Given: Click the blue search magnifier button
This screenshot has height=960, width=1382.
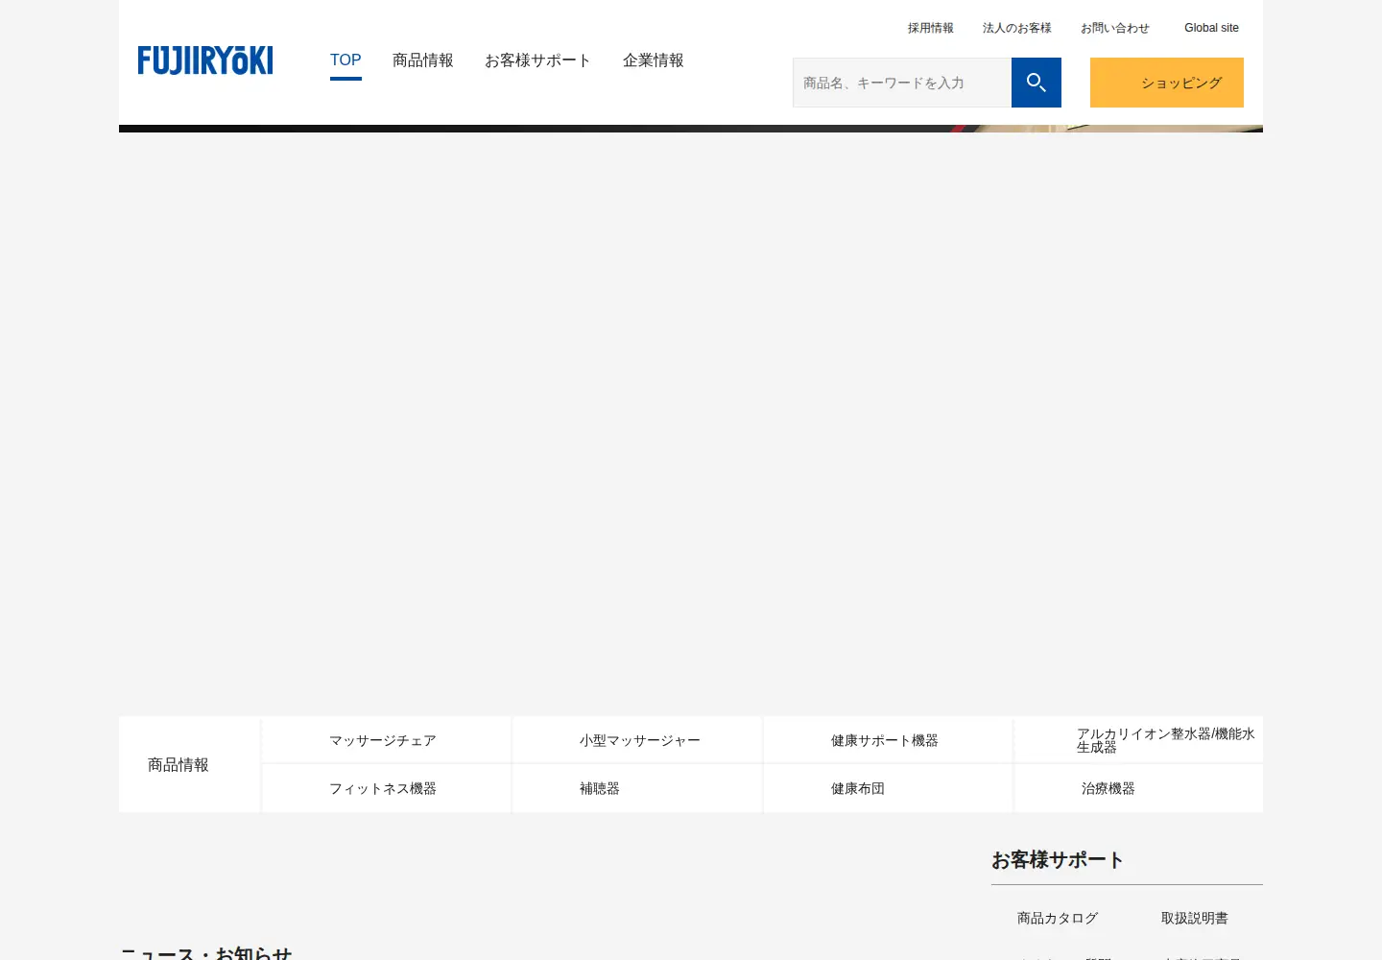Looking at the screenshot, I should [x=1036, y=83].
